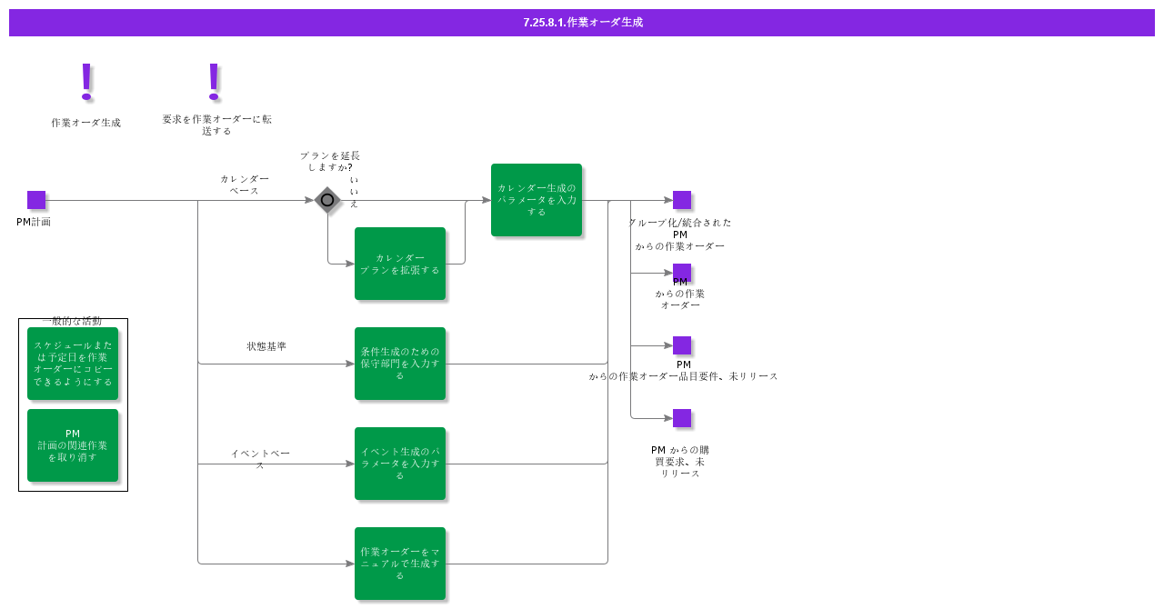Click the イベント生成のパラメータを入力する box

400,464
